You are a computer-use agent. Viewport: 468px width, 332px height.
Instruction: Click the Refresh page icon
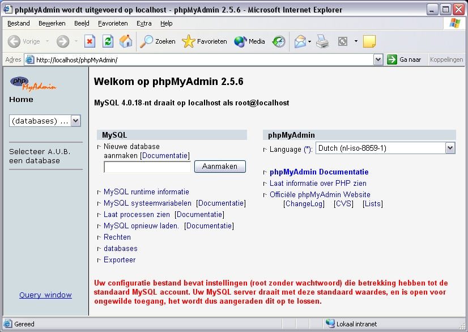point(108,41)
